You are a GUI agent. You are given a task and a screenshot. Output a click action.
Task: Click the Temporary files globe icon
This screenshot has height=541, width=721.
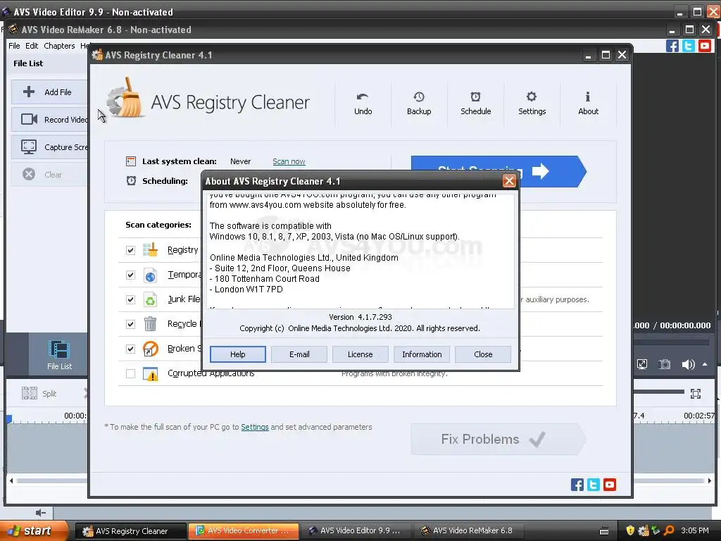point(150,275)
